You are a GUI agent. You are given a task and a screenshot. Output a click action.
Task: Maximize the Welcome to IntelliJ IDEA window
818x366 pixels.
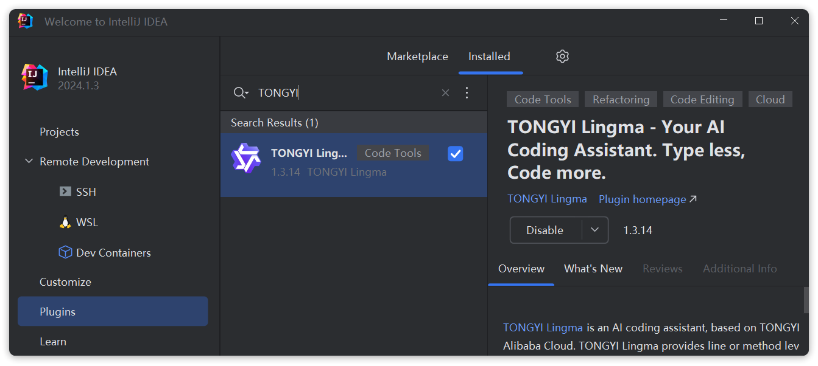(759, 21)
